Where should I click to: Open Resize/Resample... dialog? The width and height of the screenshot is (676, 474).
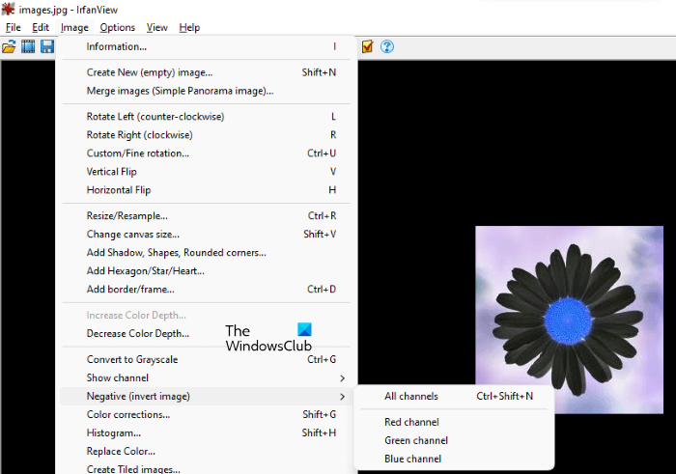[206, 216]
